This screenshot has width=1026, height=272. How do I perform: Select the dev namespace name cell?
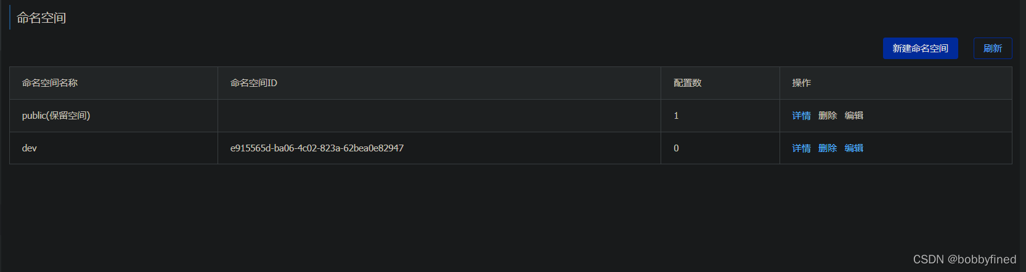[x=114, y=148]
